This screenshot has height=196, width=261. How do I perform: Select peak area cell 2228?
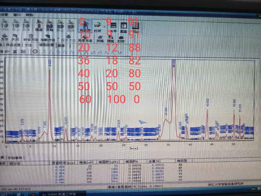(x=114, y=175)
